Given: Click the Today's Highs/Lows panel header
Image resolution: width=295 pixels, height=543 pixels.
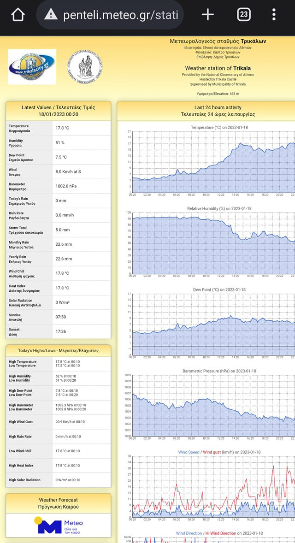Looking at the screenshot, I should click(58, 350).
